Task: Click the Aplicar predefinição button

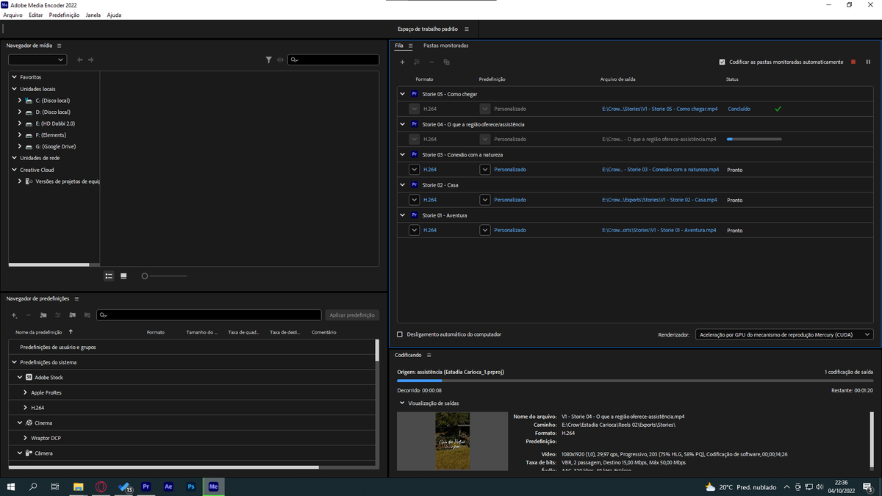Action: 351,315
